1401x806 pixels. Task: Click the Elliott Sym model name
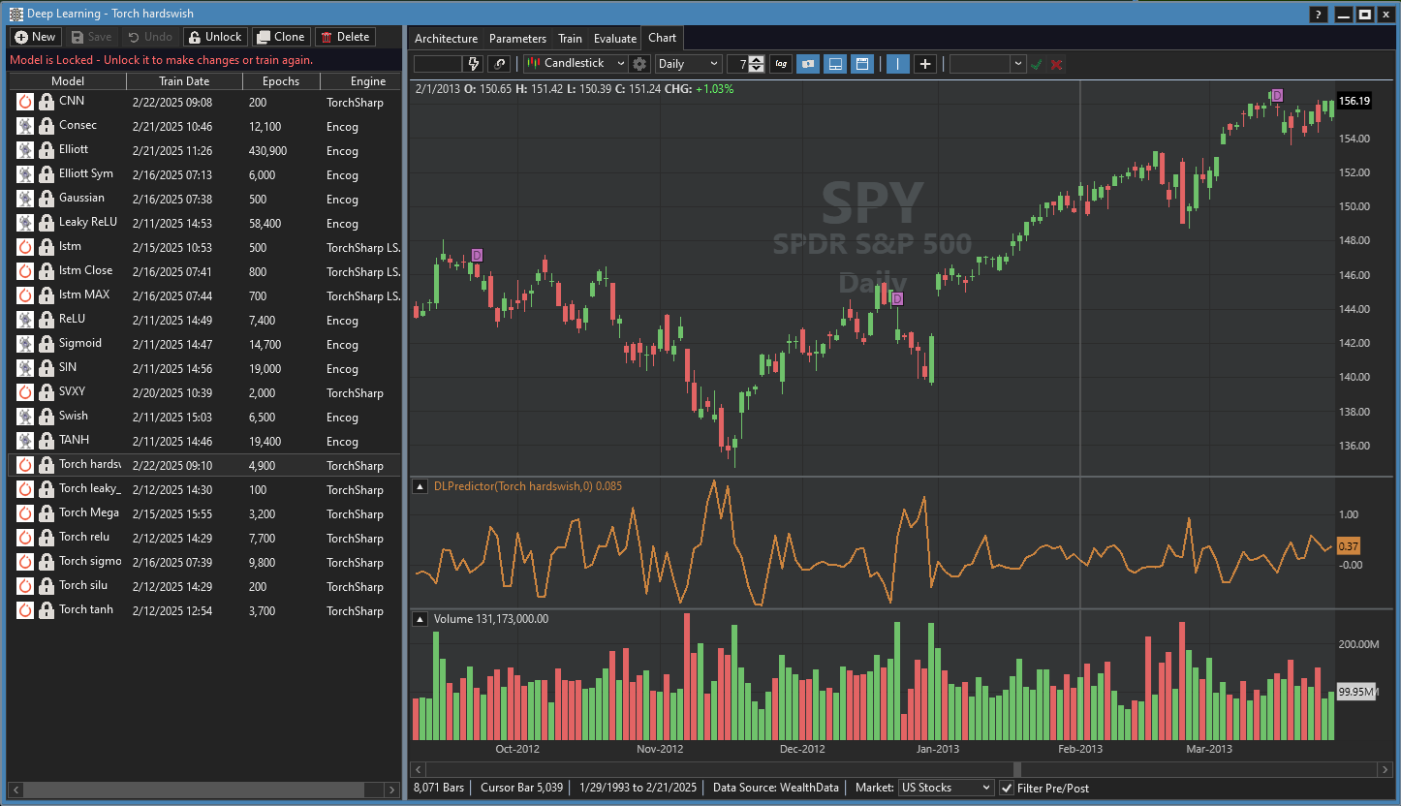tap(86, 174)
